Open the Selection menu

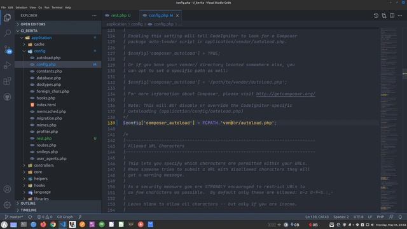click(x=21, y=8)
